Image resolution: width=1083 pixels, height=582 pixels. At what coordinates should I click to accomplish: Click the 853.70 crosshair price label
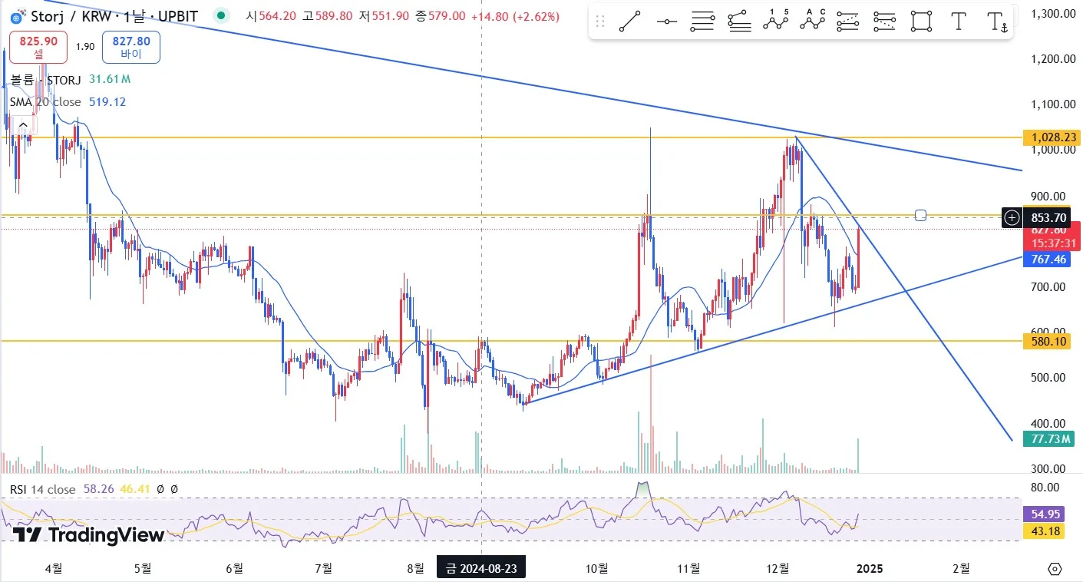point(1046,218)
